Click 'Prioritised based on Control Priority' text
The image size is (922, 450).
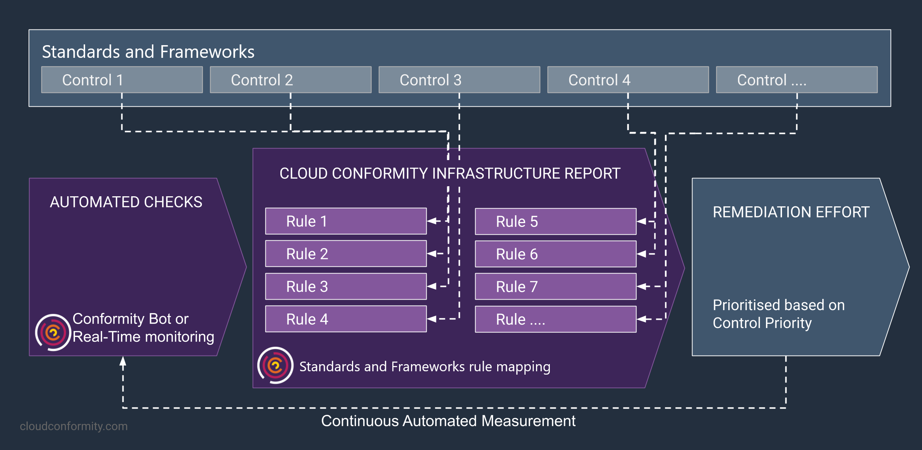(x=779, y=314)
